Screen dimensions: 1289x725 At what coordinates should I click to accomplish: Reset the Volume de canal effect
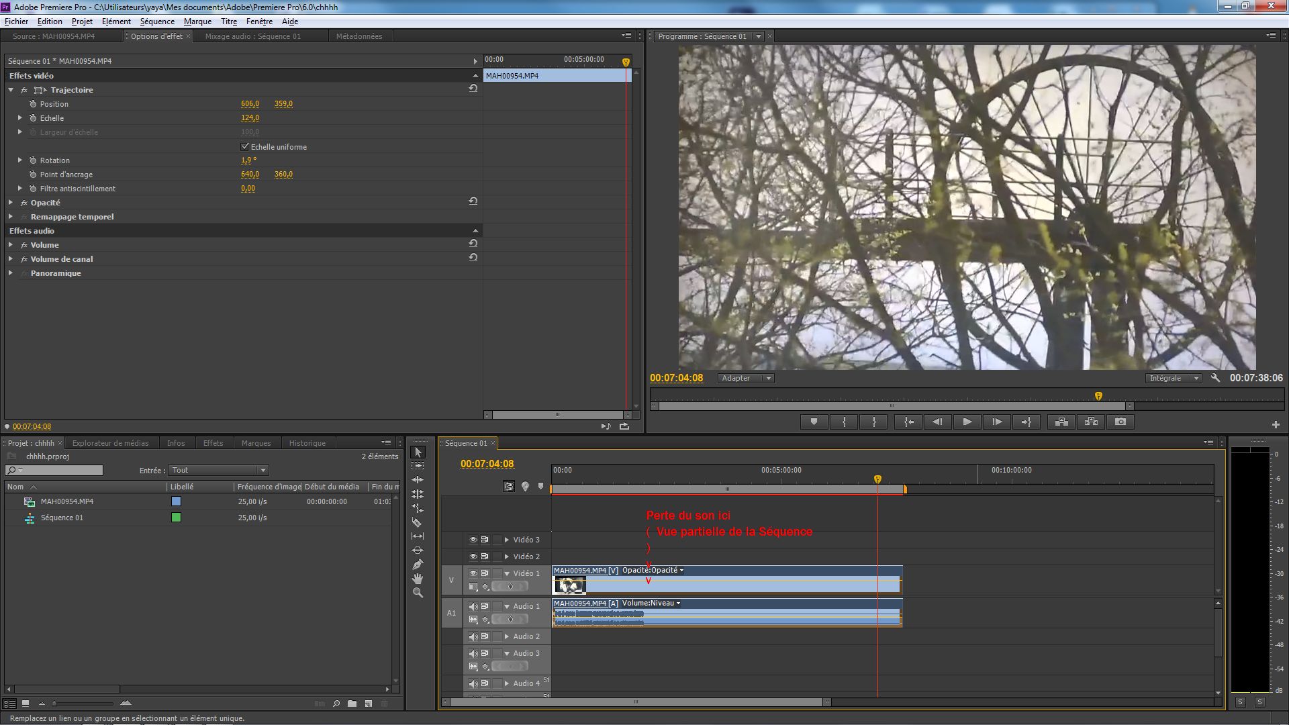click(473, 258)
